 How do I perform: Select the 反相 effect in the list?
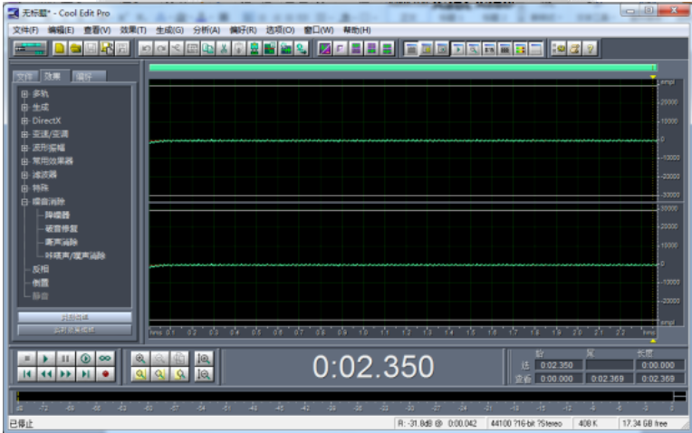[40, 269]
